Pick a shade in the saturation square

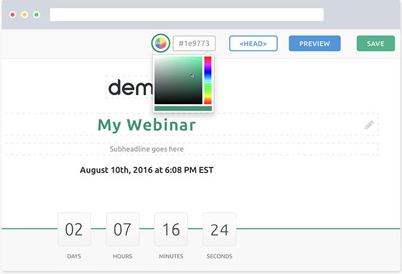[178, 80]
